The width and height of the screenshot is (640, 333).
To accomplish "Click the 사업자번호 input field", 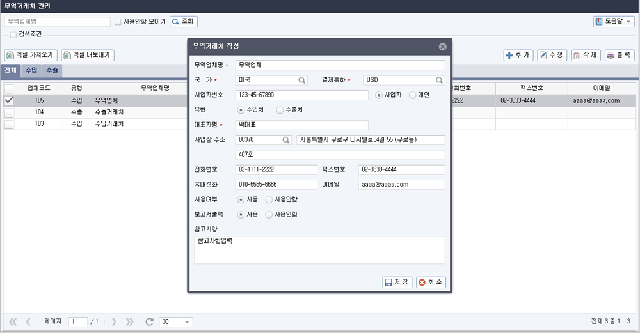I will tap(301, 95).
